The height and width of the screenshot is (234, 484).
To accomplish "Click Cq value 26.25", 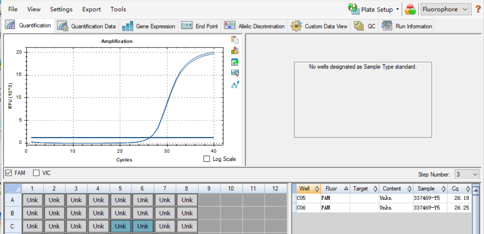I will 459,208.
